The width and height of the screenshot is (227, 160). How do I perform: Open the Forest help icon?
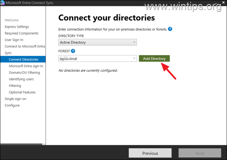[x=73, y=51]
